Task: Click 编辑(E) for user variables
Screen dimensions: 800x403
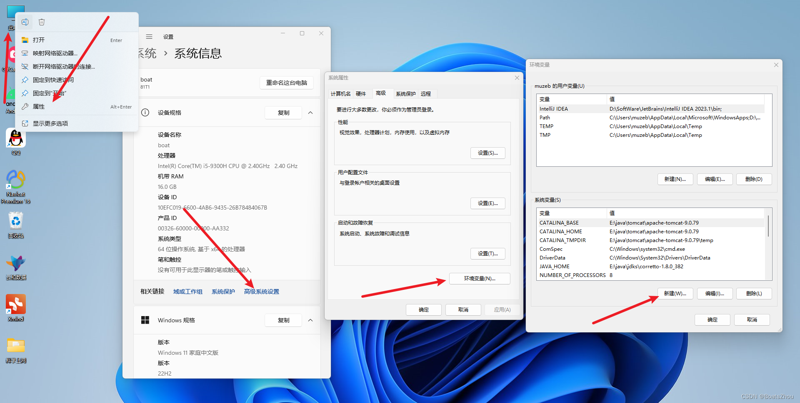Action: click(x=715, y=179)
